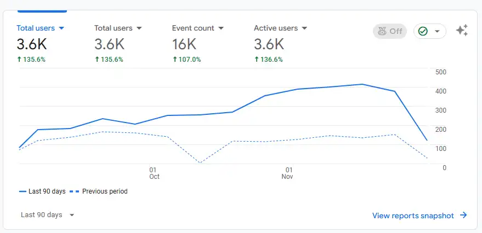Click the sparkle Insights icon

[462, 31]
